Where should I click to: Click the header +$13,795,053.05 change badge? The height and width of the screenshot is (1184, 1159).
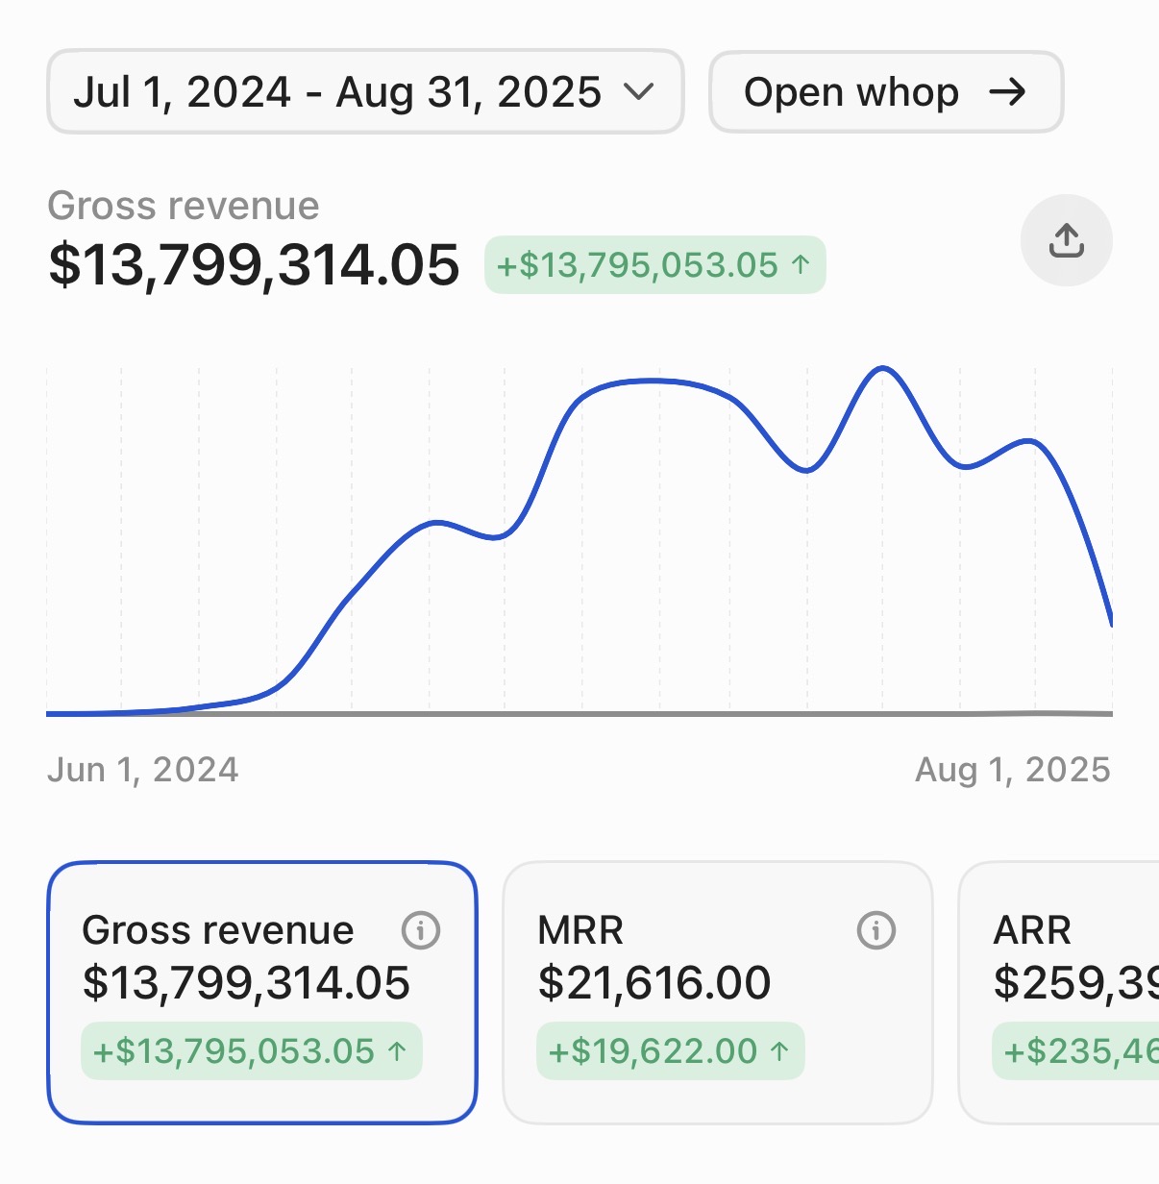(653, 264)
